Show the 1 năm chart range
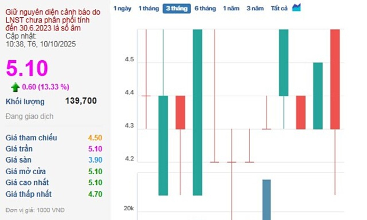Screen dimensions: 367x220 click(231, 8)
